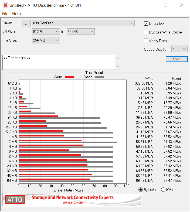Select the IO/s radio button

point(163,190)
